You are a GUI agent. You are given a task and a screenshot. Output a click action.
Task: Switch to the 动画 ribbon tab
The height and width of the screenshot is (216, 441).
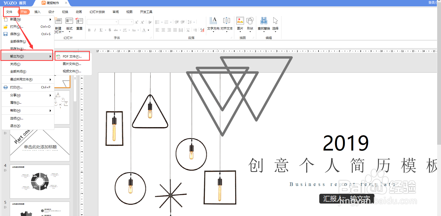pos(79,12)
